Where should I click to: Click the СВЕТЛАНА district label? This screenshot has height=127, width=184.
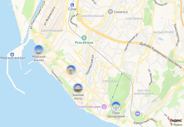(110, 81)
